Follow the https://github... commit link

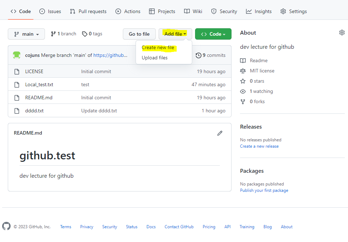pos(110,55)
